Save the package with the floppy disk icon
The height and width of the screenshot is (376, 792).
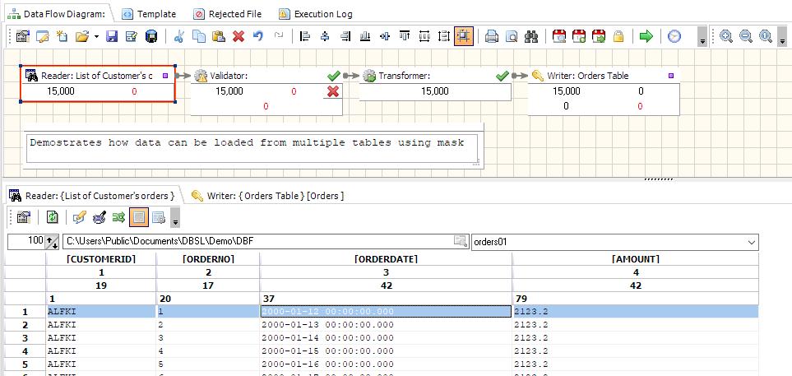[112, 36]
